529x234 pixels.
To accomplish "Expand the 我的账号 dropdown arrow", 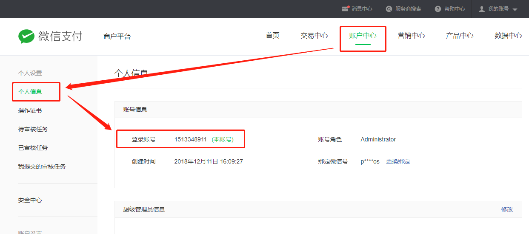I will (x=515, y=9).
